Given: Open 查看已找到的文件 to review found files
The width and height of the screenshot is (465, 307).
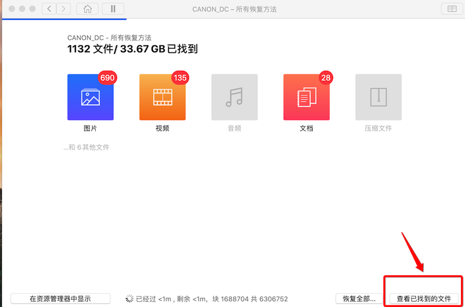Looking at the screenshot, I should point(424,298).
